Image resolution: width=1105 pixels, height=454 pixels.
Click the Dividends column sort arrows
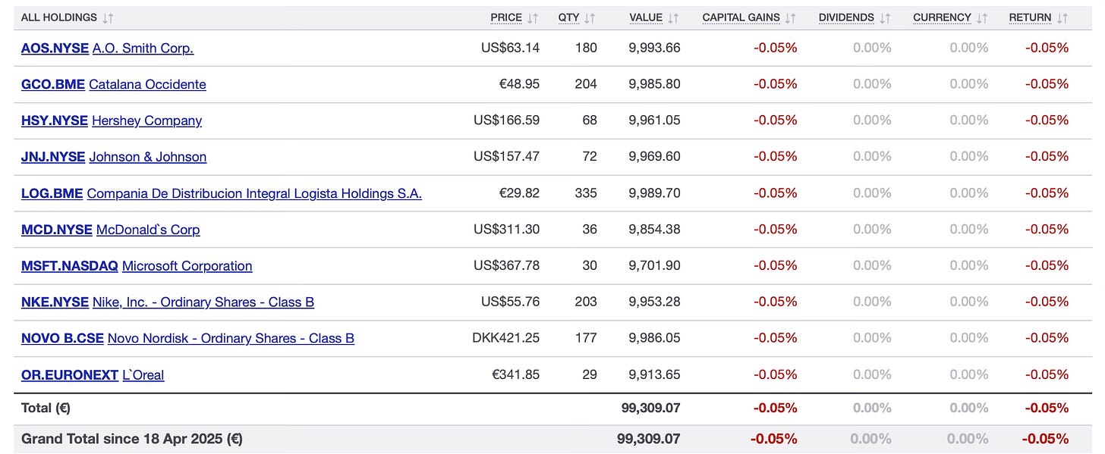coord(884,17)
